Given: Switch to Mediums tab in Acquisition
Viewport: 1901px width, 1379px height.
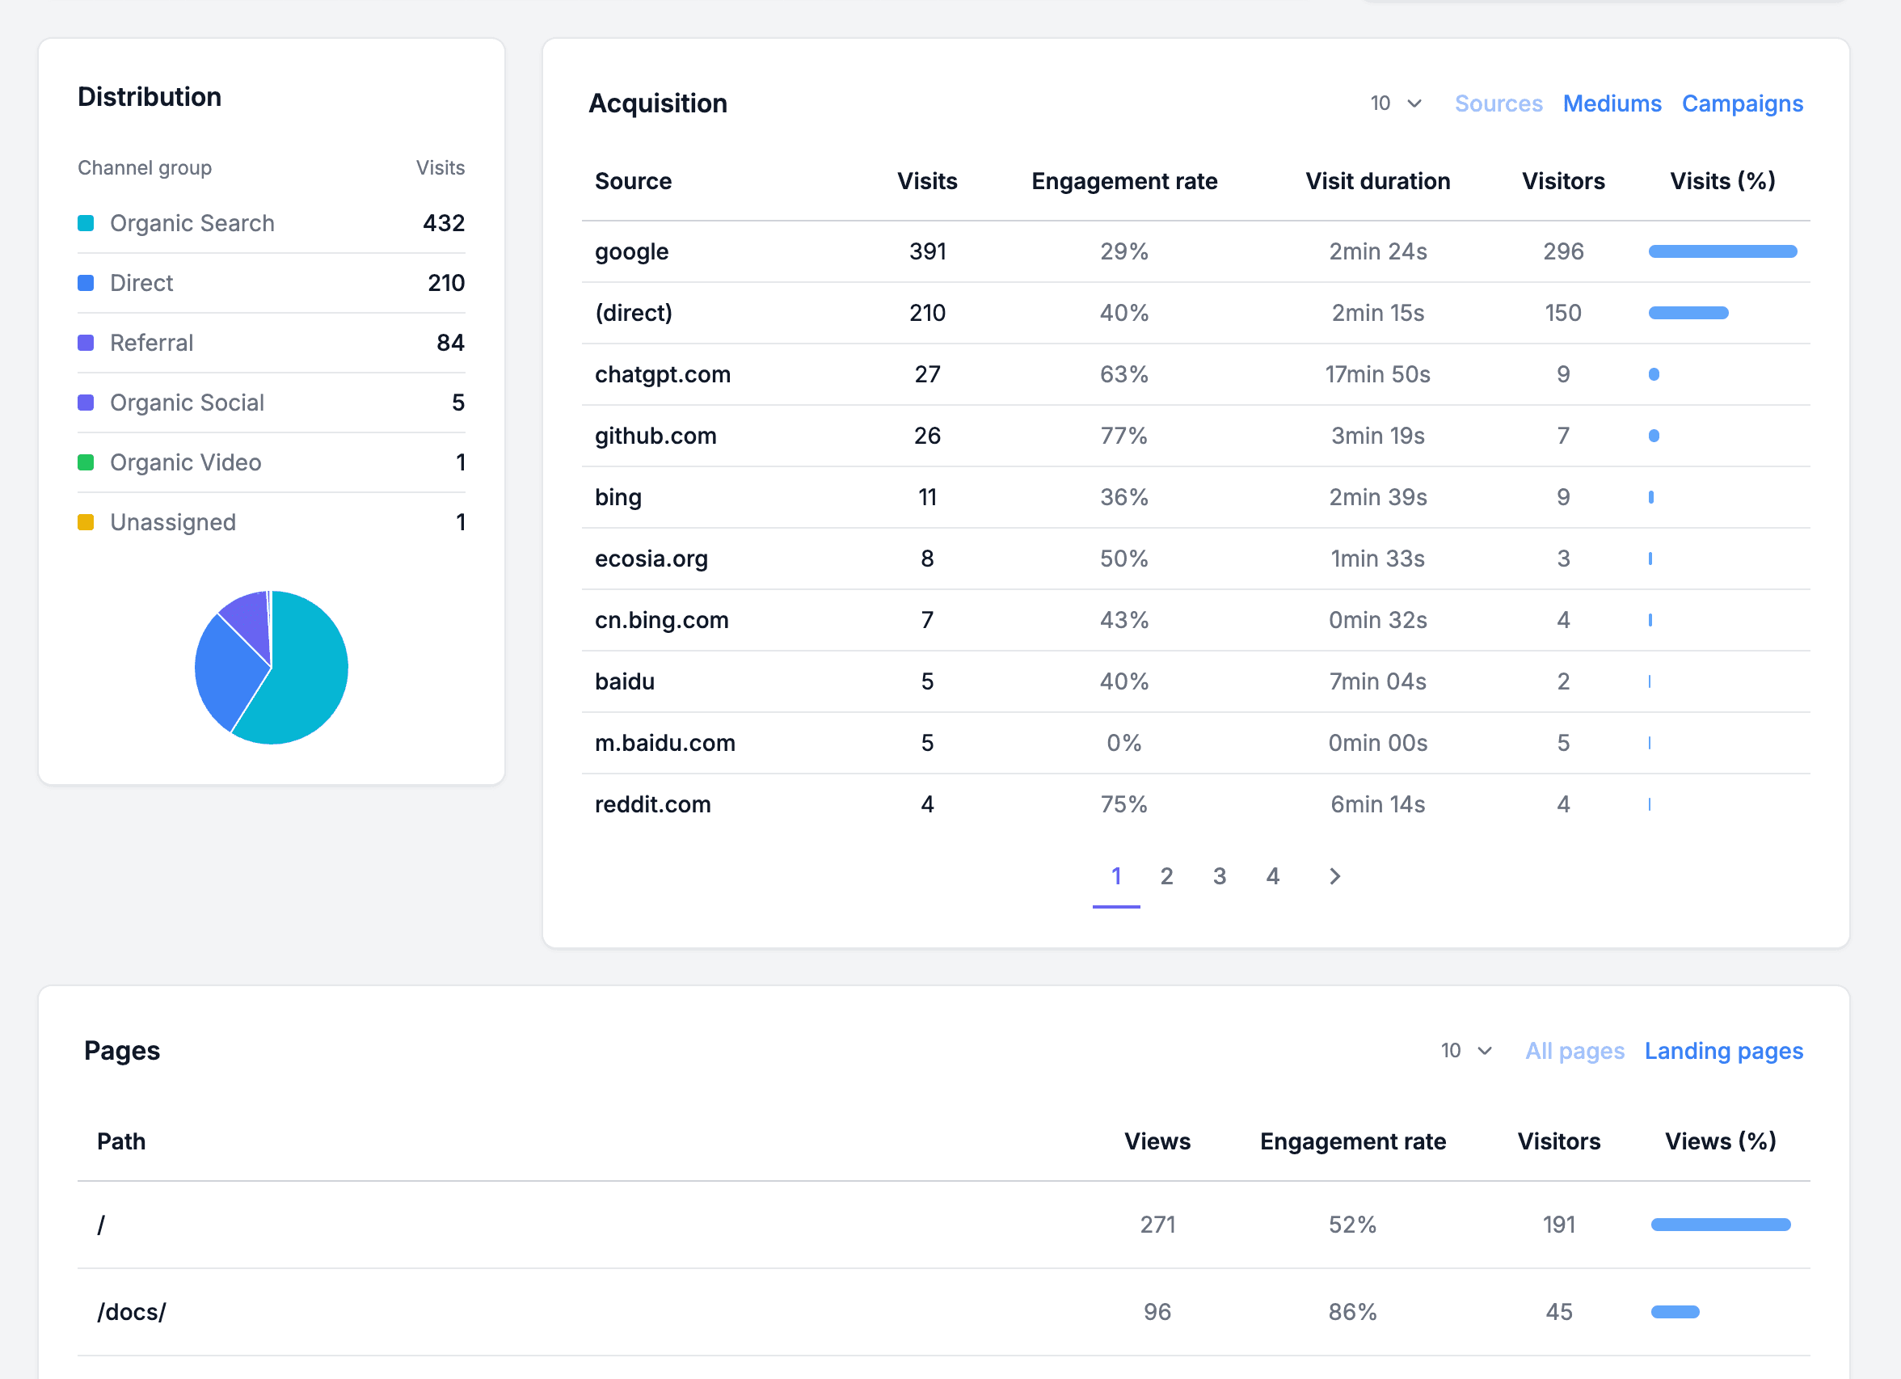Looking at the screenshot, I should (x=1612, y=103).
